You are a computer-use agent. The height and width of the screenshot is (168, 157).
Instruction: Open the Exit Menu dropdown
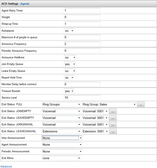tap(61, 158)
